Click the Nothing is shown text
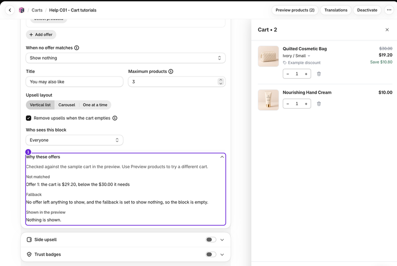 (43, 220)
